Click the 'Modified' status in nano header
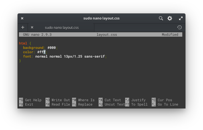 (x=170, y=35)
